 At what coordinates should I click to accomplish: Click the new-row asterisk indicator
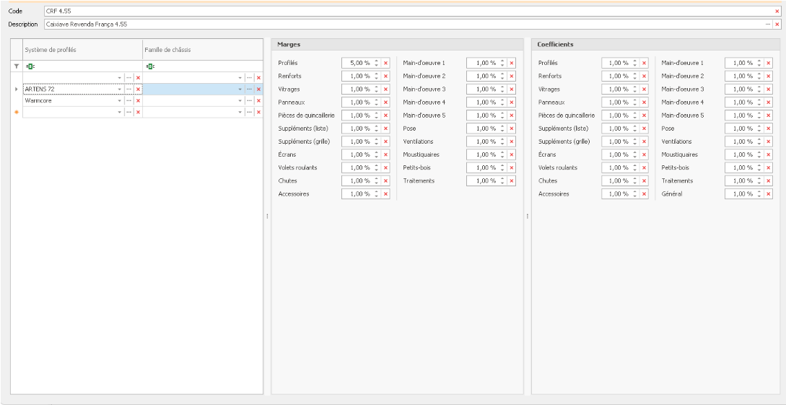pyautogui.click(x=17, y=113)
